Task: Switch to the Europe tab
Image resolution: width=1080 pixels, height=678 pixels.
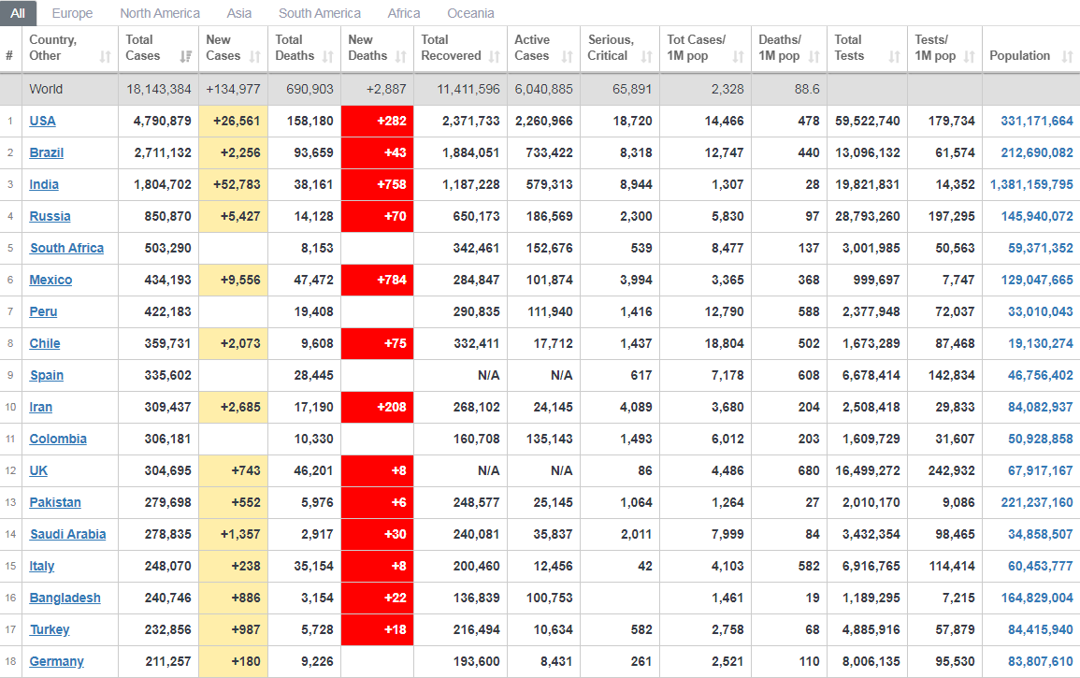Action: [72, 13]
